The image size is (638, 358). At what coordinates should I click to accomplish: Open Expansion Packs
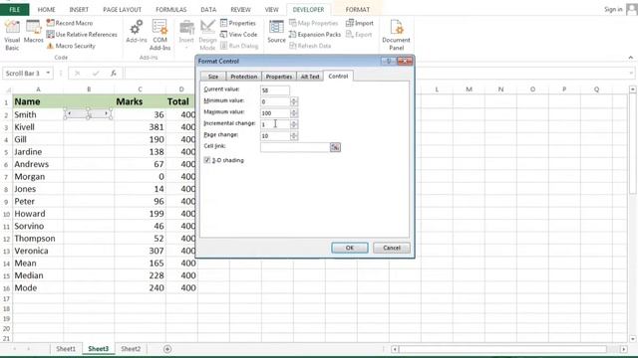click(315, 35)
